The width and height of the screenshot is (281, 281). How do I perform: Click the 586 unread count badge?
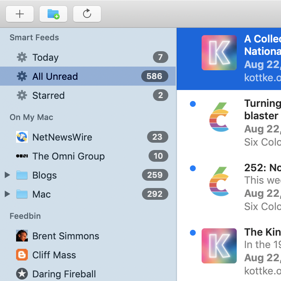point(154,76)
